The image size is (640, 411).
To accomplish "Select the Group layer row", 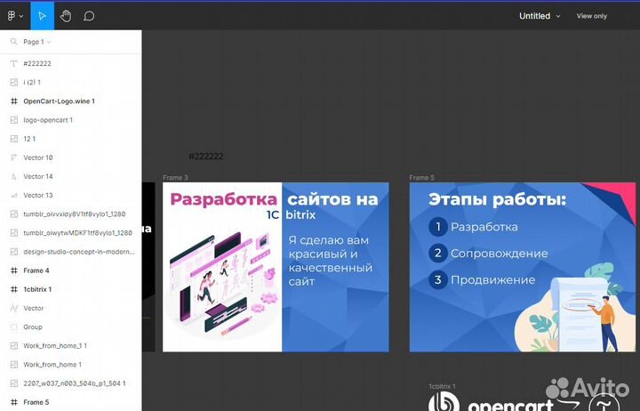I will tap(71, 326).
